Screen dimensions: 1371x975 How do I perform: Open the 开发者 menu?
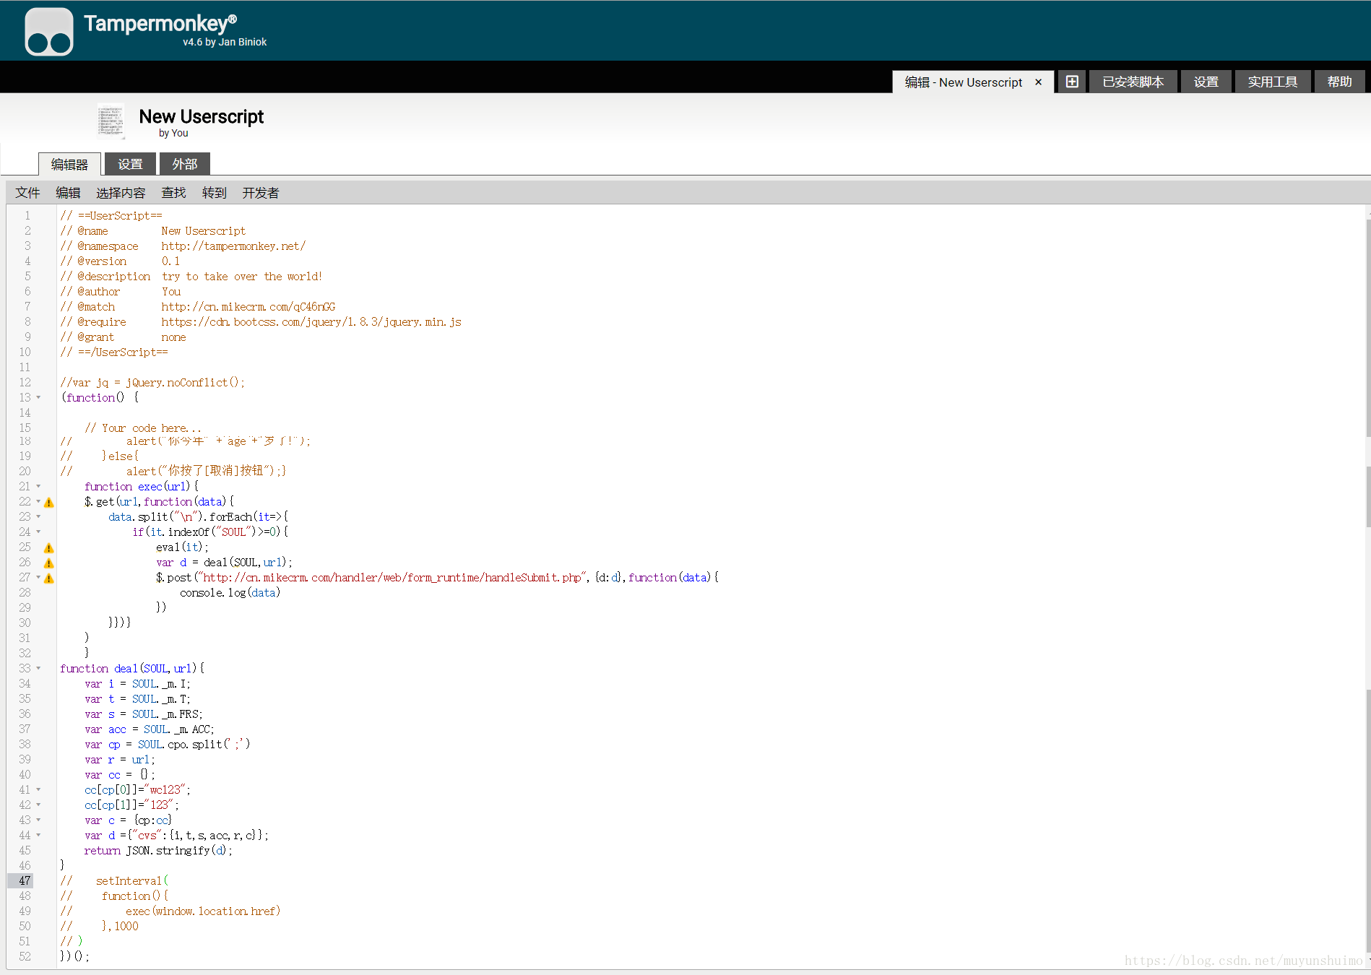[261, 193]
